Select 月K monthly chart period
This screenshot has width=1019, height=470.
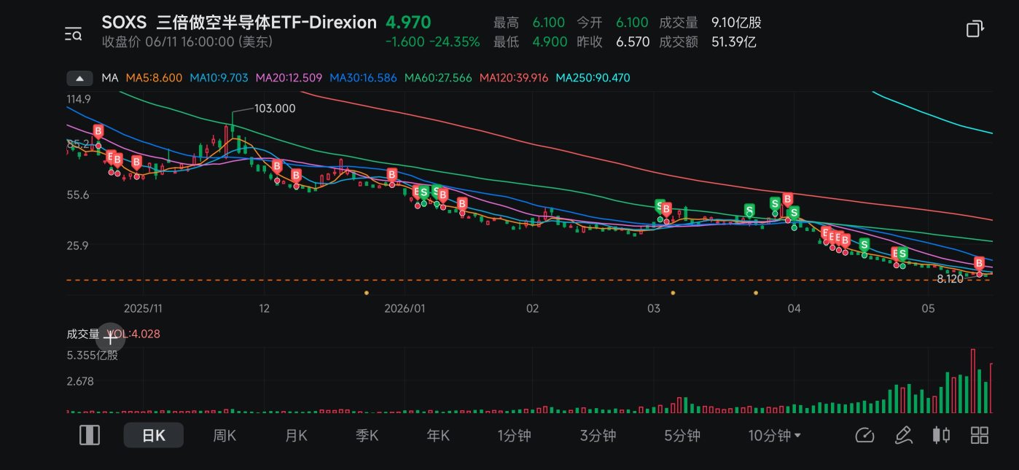tap(296, 436)
